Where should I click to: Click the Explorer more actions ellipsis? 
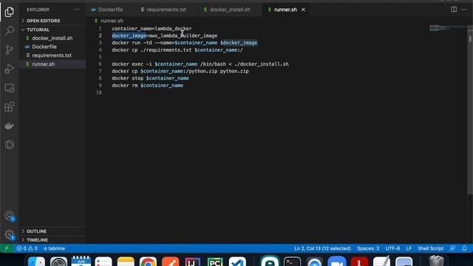(x=77, y=10)
